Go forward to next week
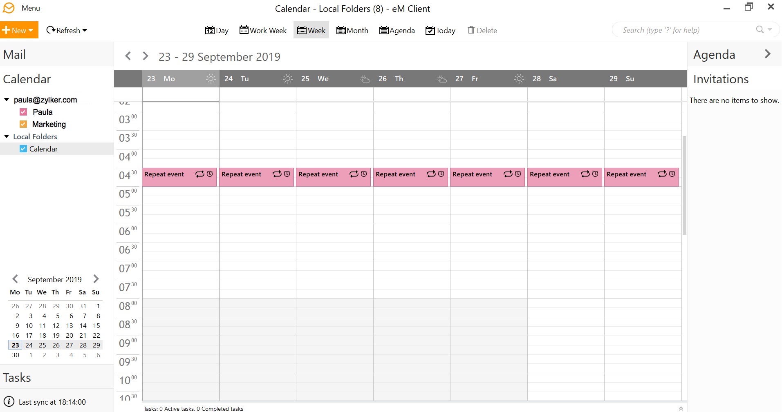The image size is (782, 412). [x=145, y=56]
